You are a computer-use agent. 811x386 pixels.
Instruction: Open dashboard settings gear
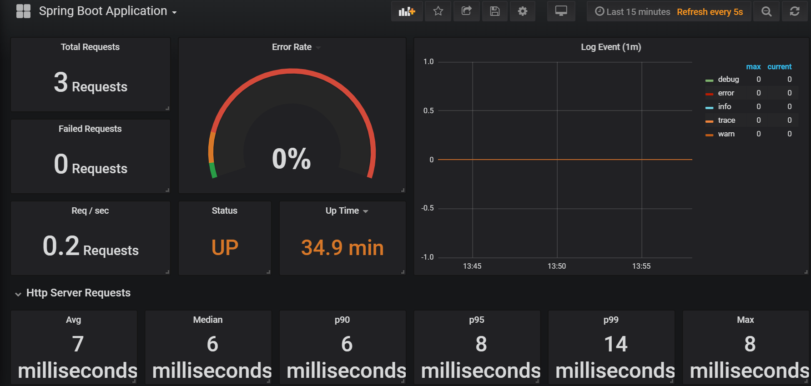coord(523,11)
